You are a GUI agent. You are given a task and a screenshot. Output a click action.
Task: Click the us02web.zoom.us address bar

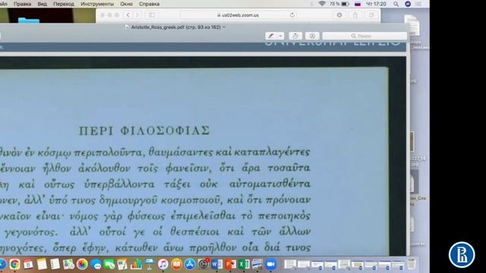238,15
